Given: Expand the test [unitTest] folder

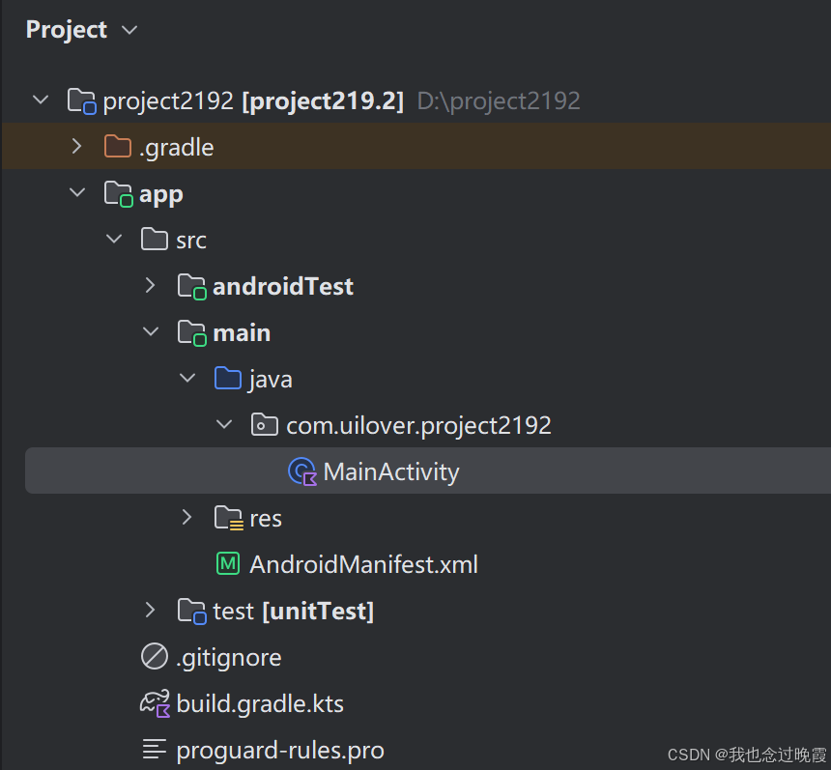Looking at the screenshot, I should [150, 610].
